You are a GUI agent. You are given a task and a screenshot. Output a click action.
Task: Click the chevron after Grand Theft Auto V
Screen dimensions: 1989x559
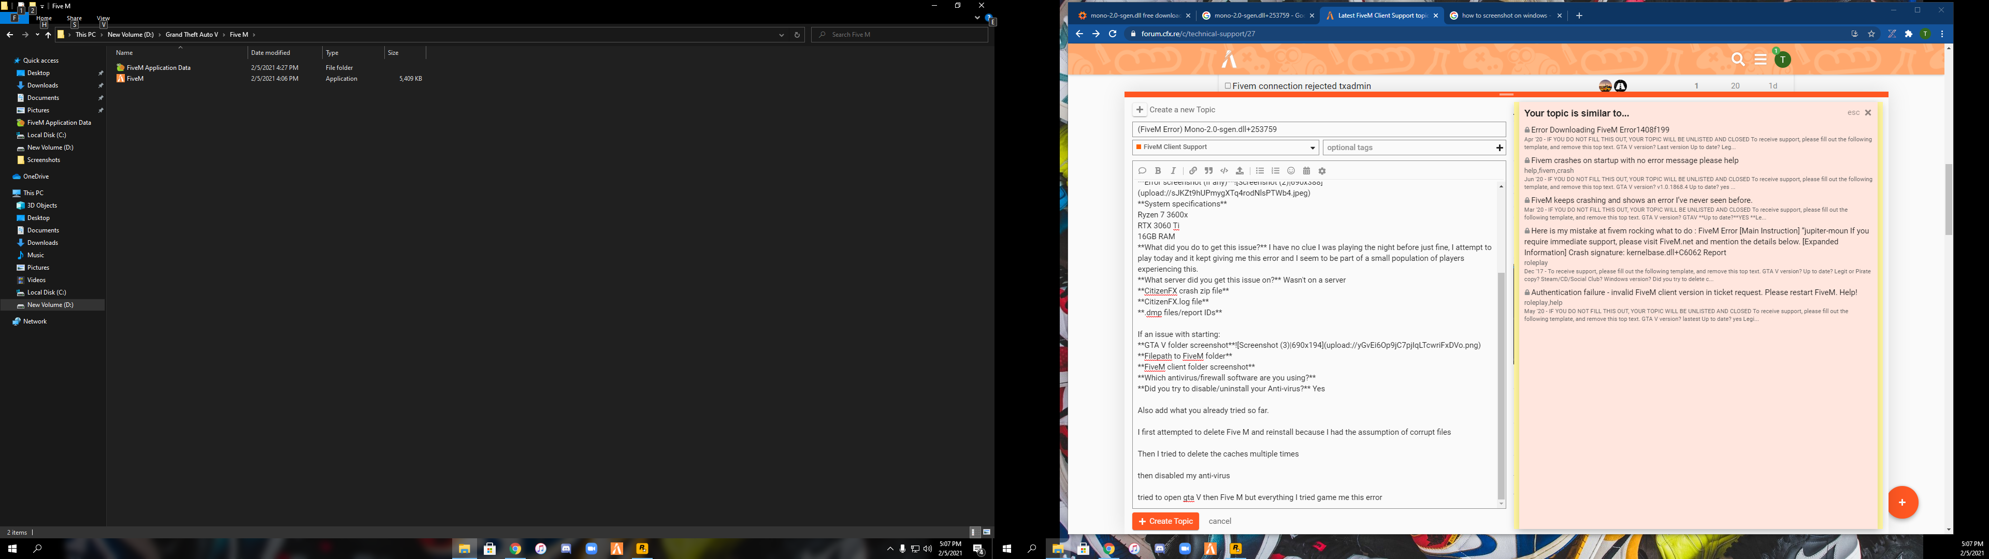click(224, 35)
